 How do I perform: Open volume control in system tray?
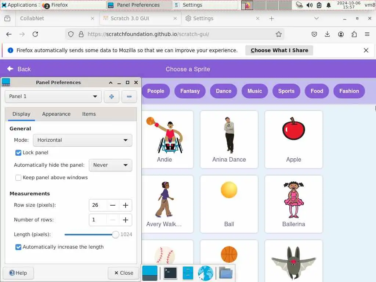pos(309,5)
